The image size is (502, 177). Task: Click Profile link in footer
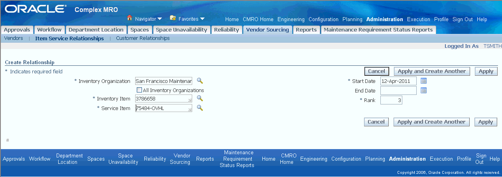[464, 159]
